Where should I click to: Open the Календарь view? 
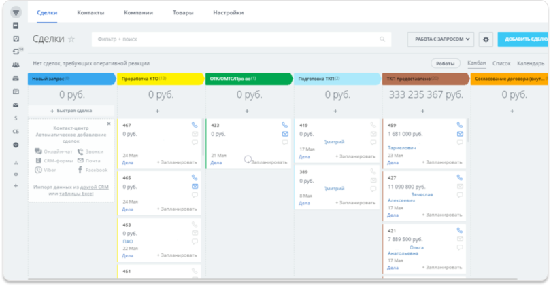[531, 63]
